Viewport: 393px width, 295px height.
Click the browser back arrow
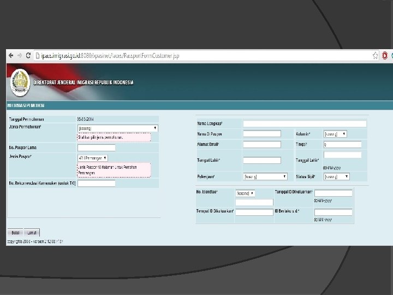(x=11, y=55)
